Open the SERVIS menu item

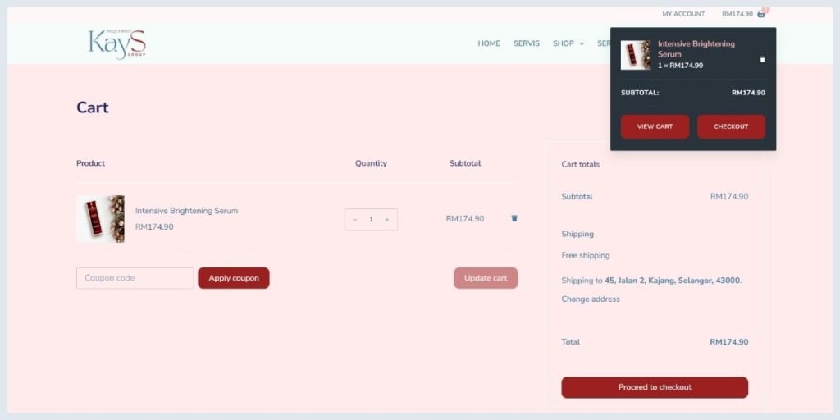[x=527, y=43]
